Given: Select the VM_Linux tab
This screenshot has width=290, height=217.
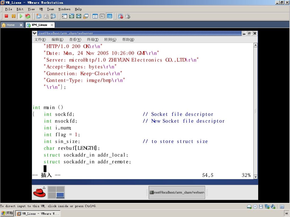Looking at the screenshot, I should pyautogui.click(x=39, y=25).
